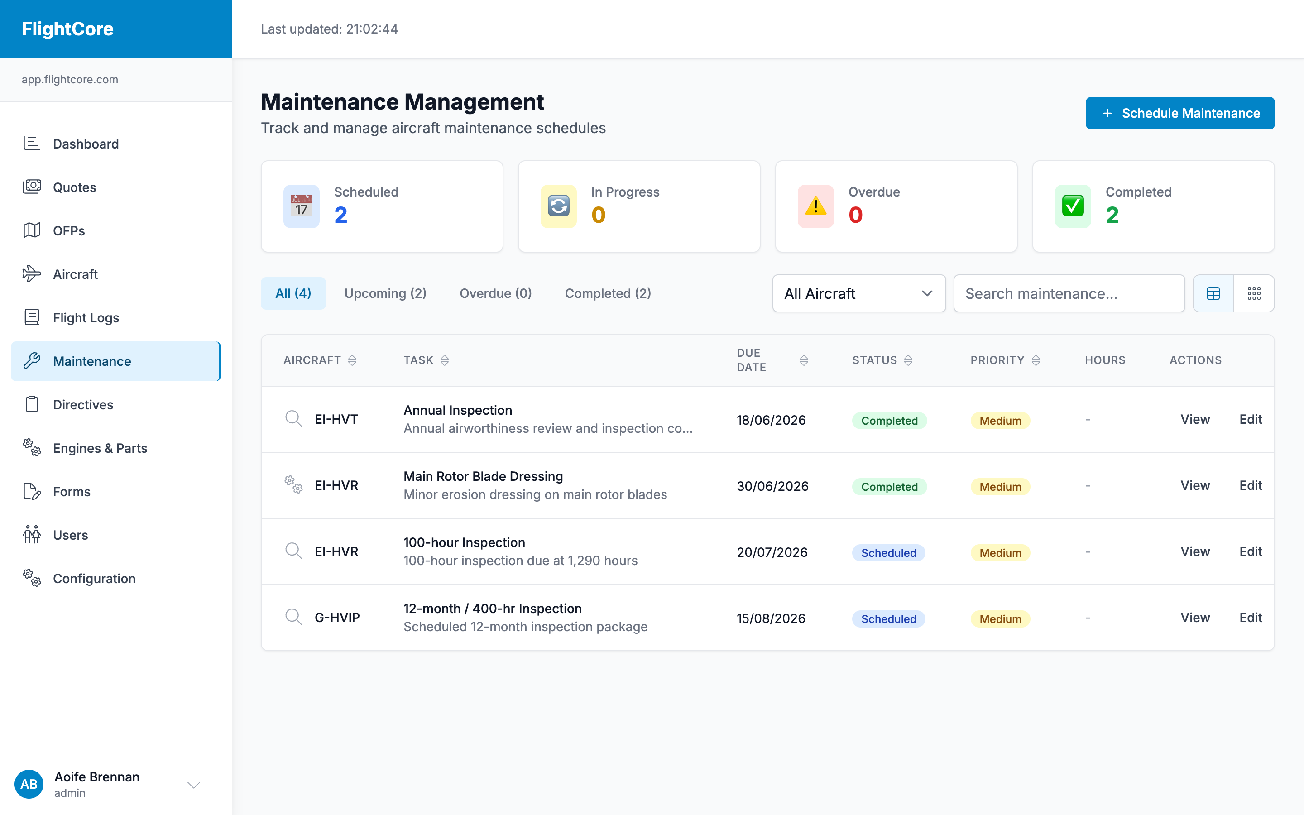Select the All (4) tab
Image resolution: width=1304 pixels, height=815 pixels.
293,293
